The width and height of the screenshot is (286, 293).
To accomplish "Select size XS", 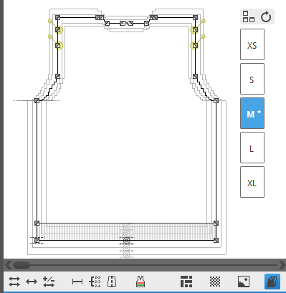I will coord(252,44).
